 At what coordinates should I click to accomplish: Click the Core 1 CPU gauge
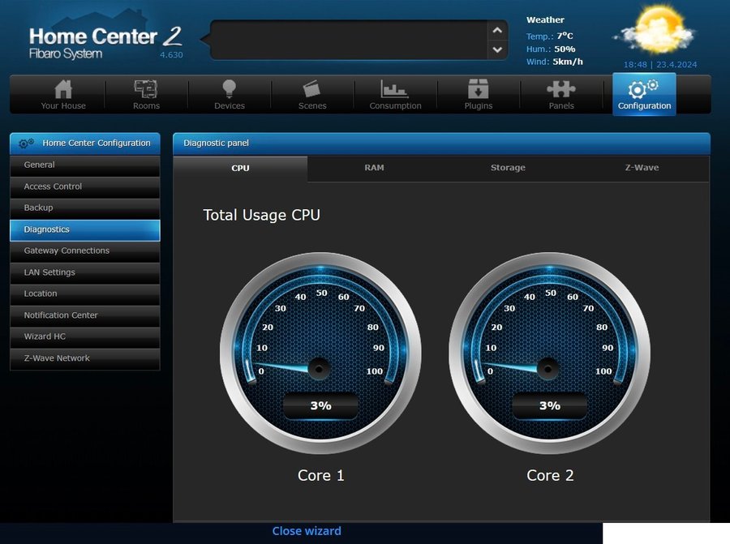point(320,353)
